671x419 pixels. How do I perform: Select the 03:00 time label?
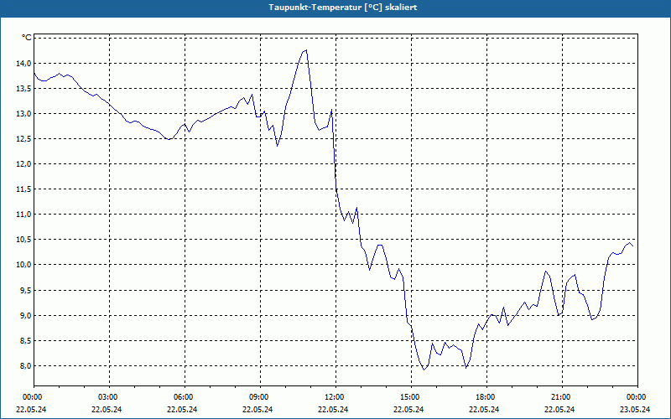[x=107, y=397]
